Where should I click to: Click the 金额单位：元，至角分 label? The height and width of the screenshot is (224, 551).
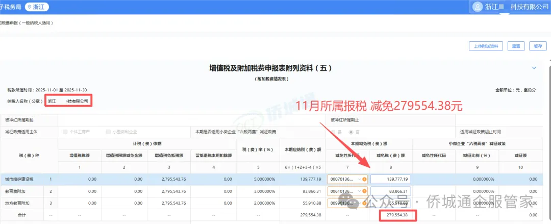click(x=515, y=90)
